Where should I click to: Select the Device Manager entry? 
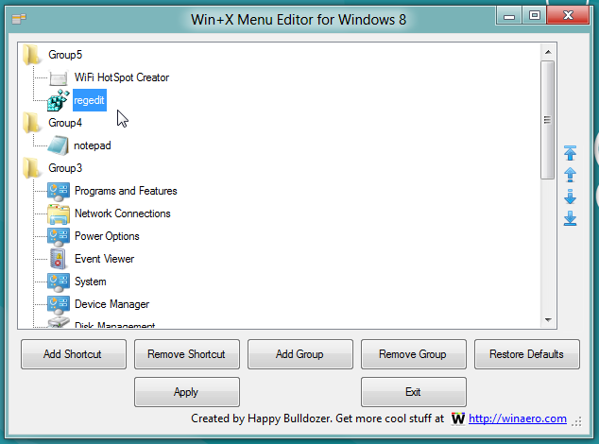click(x=111, y=304)
